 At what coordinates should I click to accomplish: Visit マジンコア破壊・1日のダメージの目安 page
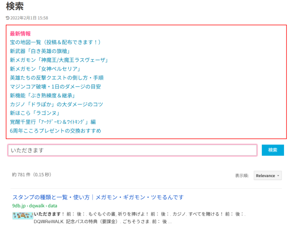(x=55, y=87)
